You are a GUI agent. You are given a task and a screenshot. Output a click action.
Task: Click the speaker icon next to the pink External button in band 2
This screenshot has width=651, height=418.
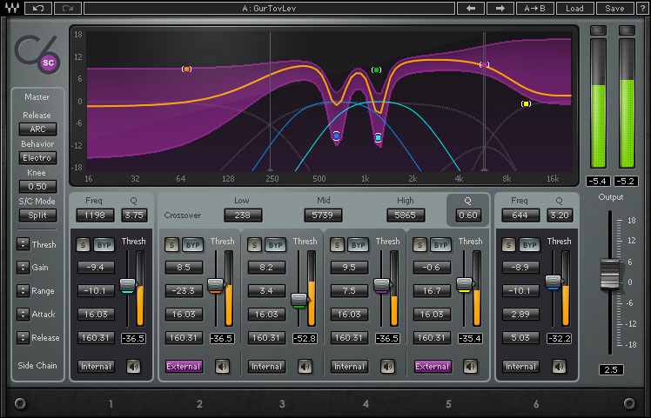tap(223, 366)
